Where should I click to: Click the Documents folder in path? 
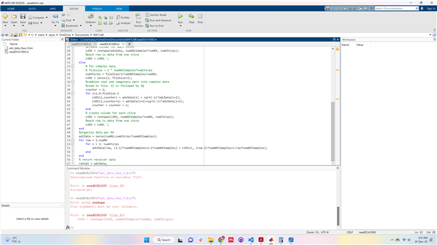click(82, 35)
